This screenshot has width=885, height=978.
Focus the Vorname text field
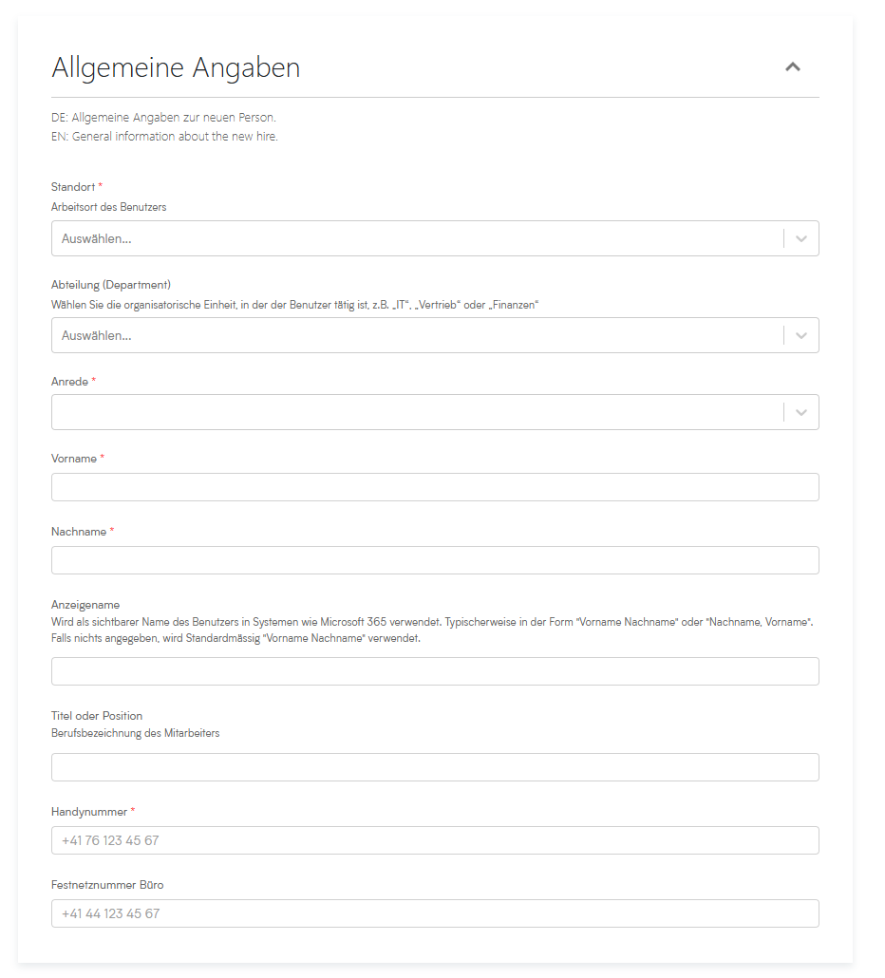coord(435,487)
